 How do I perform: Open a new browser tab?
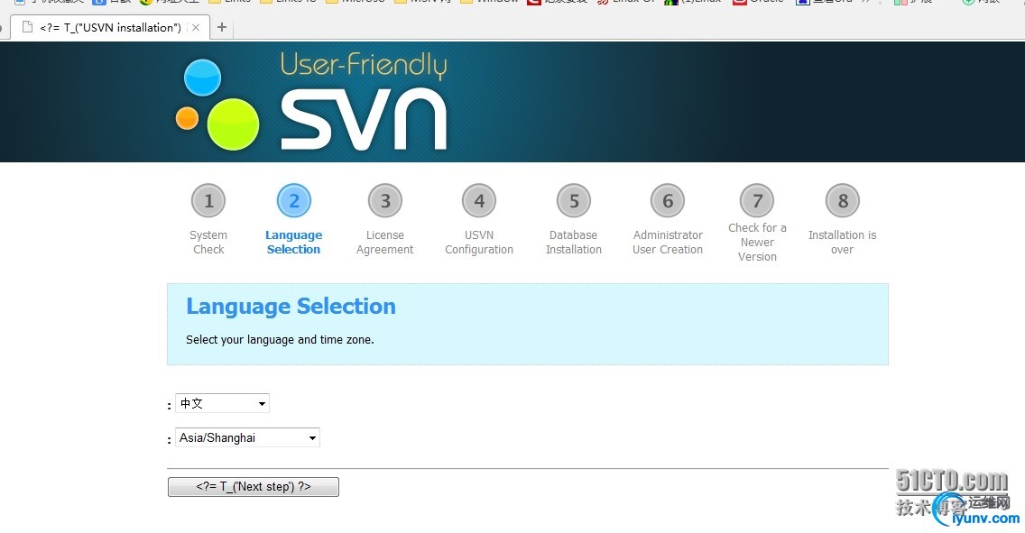point(222,27)
